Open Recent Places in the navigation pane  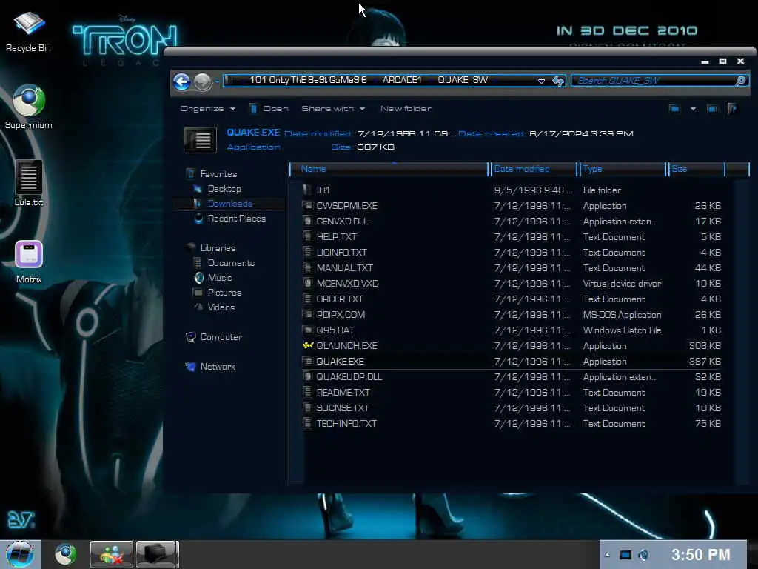click(x=236, y=219)
